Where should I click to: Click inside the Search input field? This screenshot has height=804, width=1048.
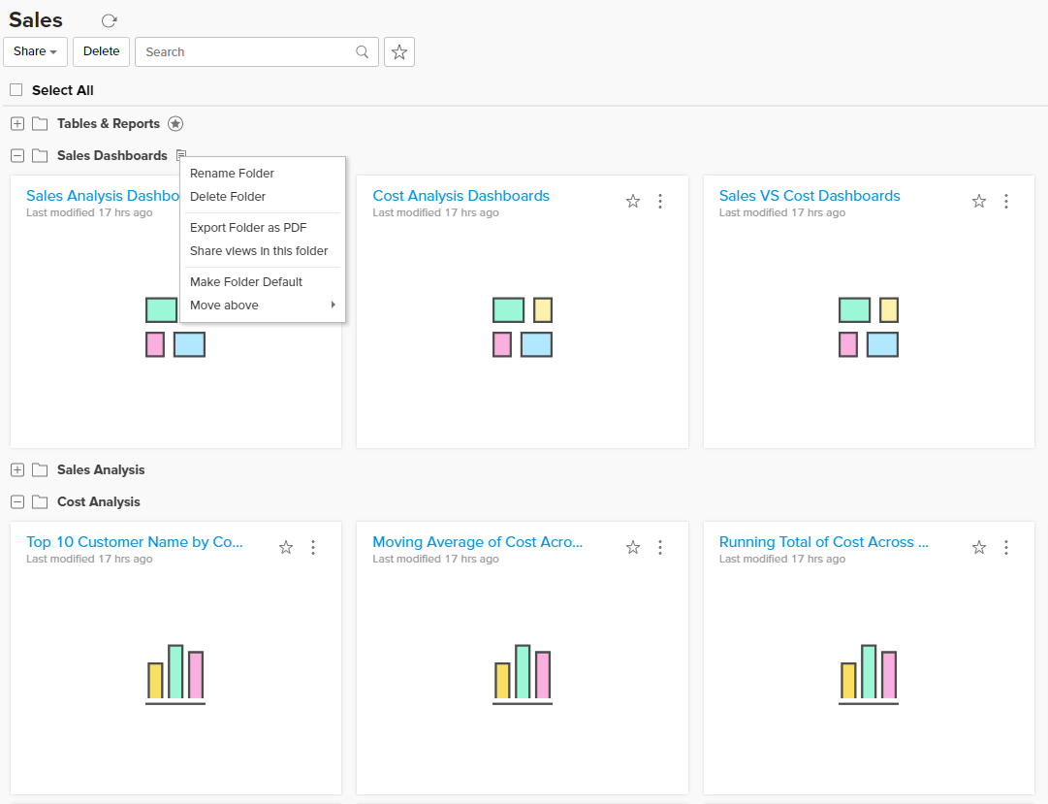242,51
